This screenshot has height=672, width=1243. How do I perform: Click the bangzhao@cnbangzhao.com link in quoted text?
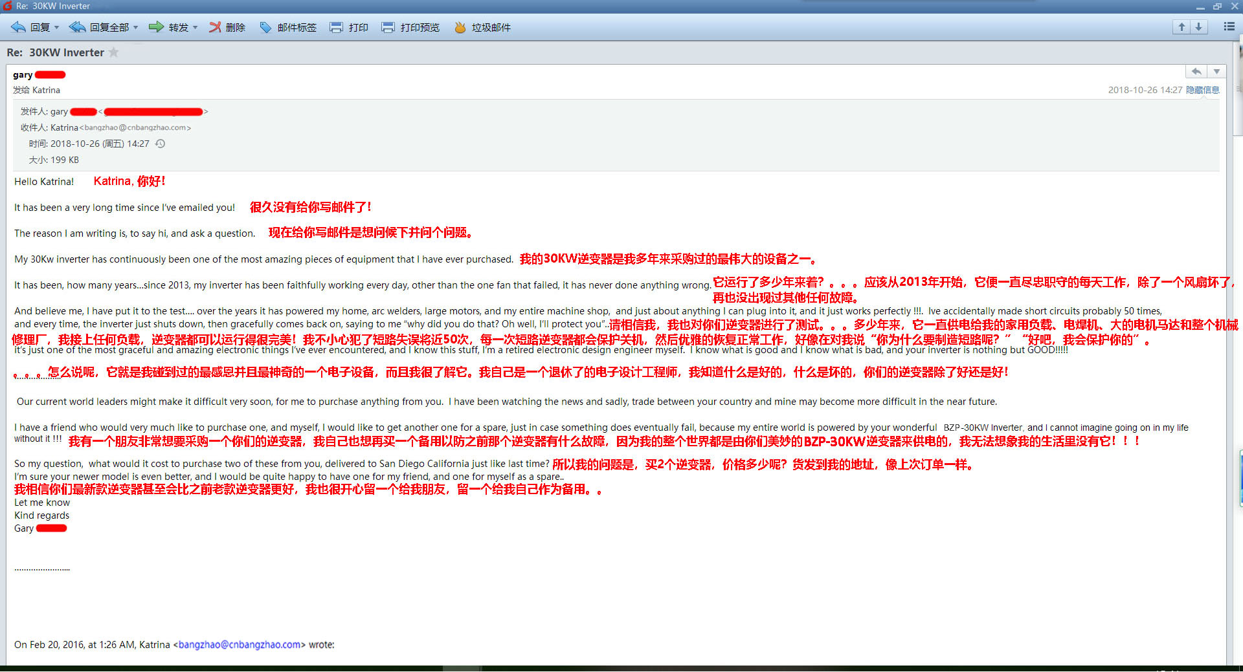pyautogui.click(x=240, y=645)
